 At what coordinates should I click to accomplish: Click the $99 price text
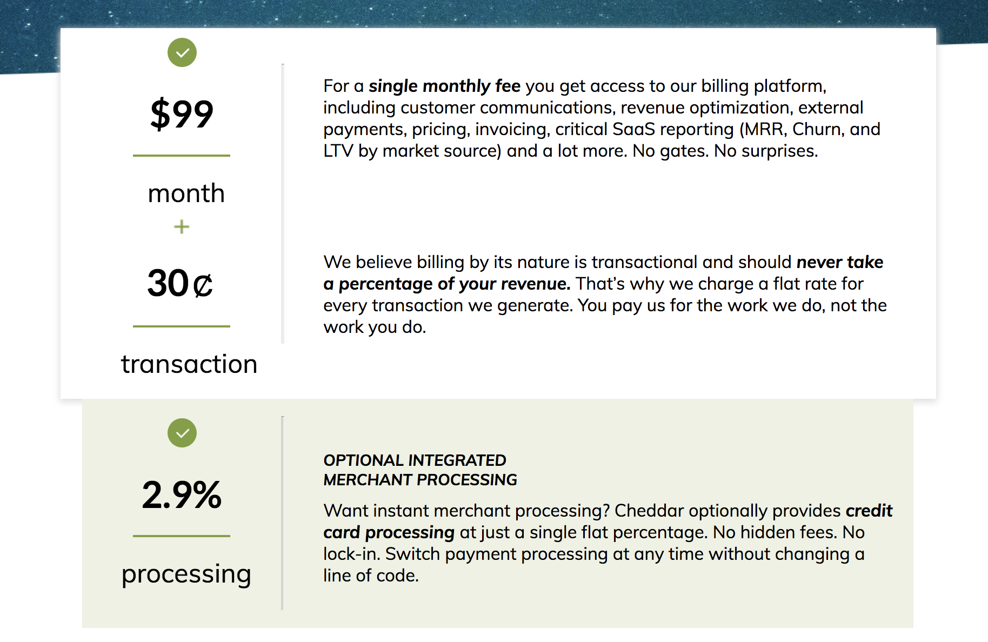182,114
